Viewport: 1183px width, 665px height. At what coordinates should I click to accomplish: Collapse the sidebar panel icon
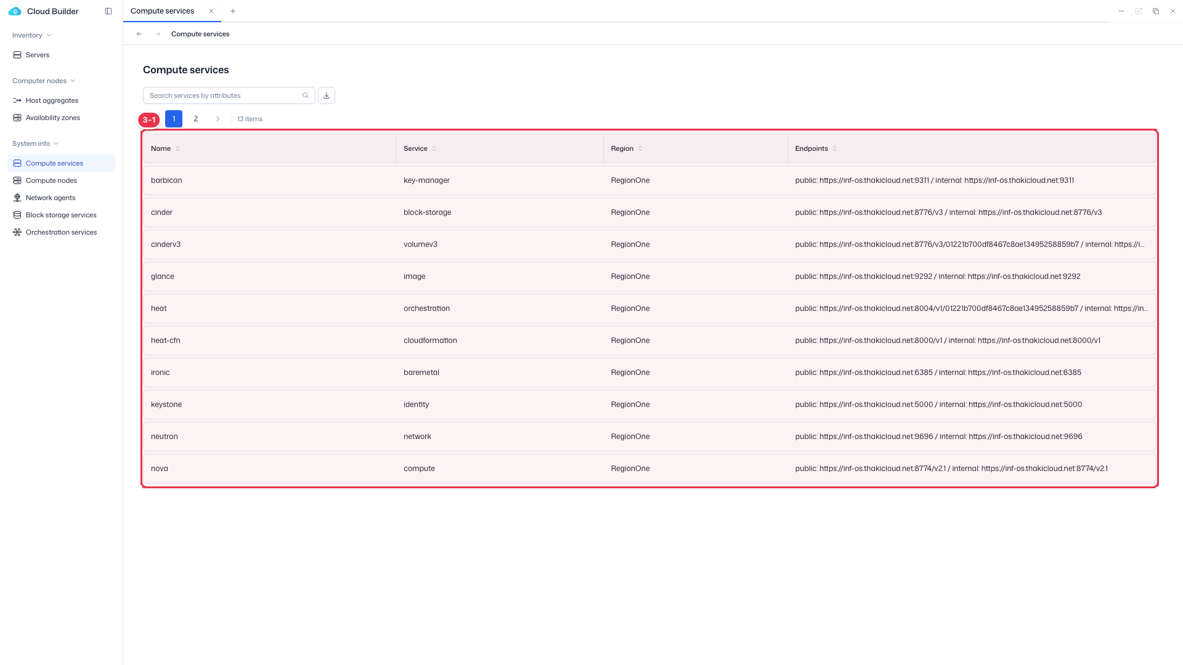108,11
